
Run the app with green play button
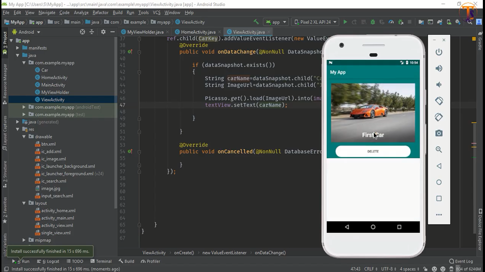pyautogui.click(x=345, y=22)
